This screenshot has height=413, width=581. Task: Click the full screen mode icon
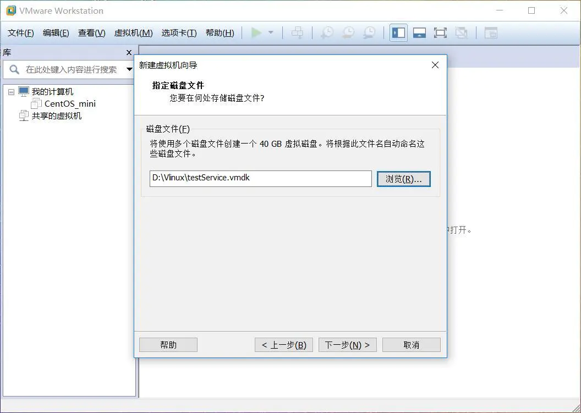(440, 32)
